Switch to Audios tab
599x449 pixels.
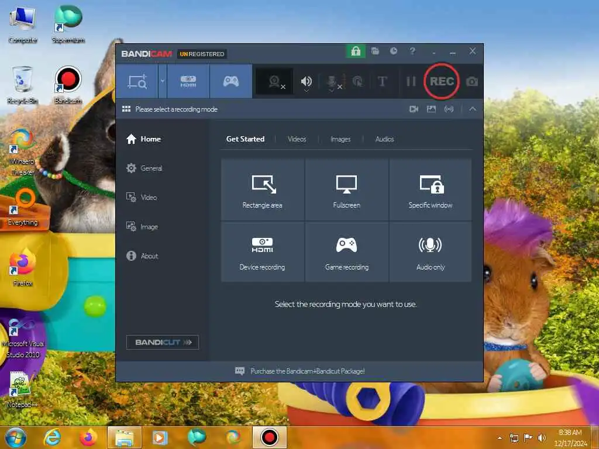tap(384, 139)
